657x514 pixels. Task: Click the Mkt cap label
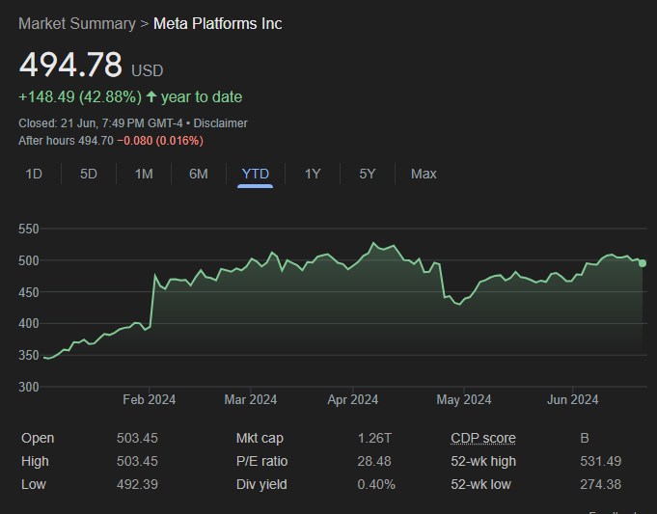pyautogui.click(x=260, y=438)
